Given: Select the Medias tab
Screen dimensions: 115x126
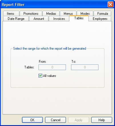Looking at the screenshot, I should 51,14.
